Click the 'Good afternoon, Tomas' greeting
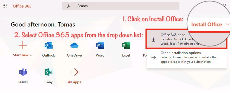Viewport: 230px width, 91px height. pyautogui.click(x=43, y=24)
